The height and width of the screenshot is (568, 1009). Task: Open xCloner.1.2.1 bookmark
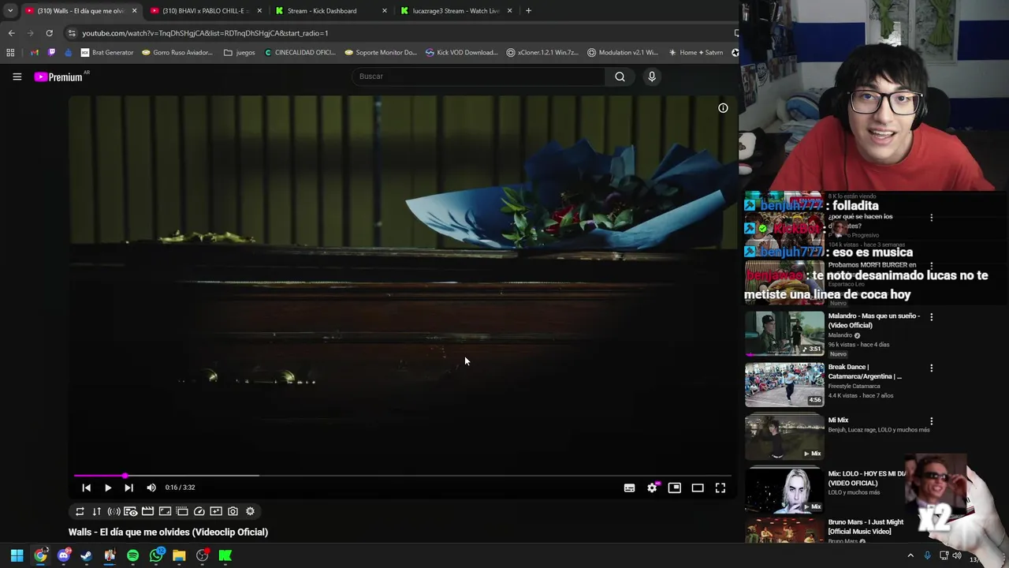click(542, 53)
